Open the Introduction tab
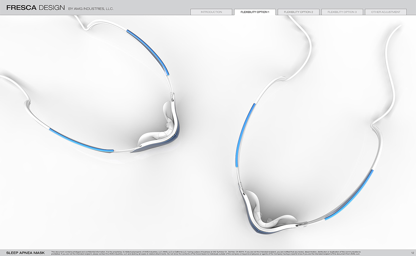 click(x=211, y=12)
